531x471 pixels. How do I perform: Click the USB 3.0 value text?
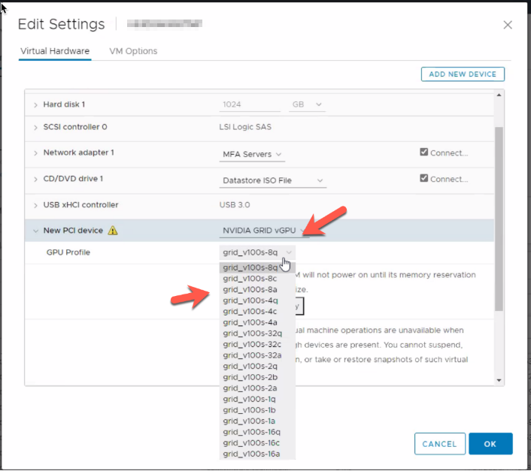coord(235,205)
